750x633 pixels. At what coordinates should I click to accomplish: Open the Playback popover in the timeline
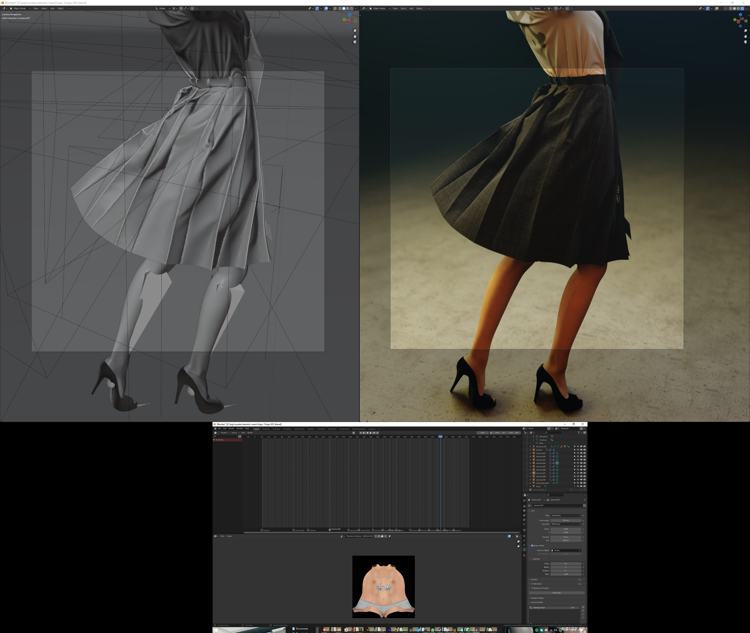click(x=225, y=433)
